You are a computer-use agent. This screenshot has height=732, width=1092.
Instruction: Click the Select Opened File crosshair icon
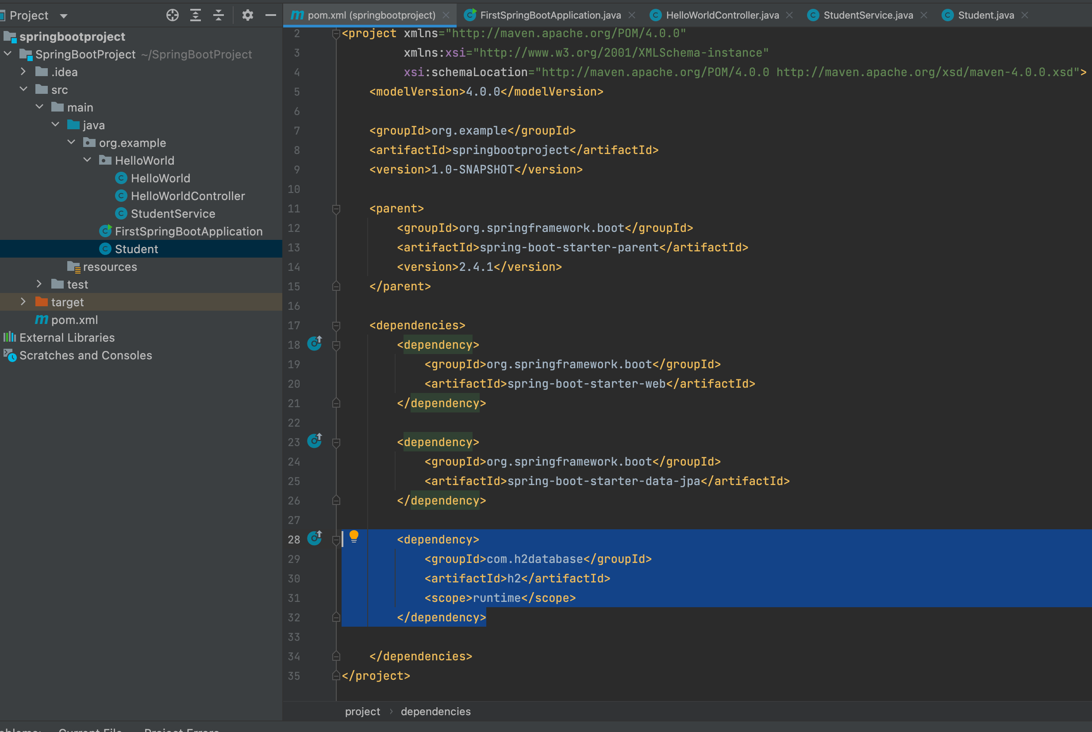tap(172, 15)
